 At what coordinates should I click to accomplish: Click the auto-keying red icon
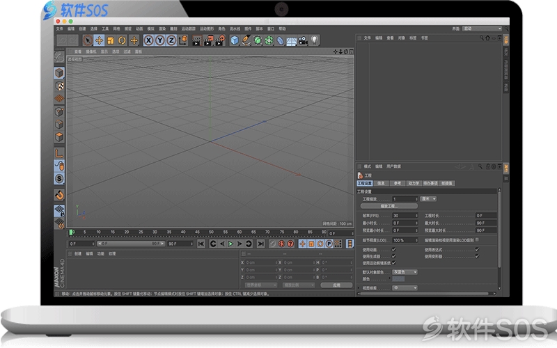(x=290, y=244)
